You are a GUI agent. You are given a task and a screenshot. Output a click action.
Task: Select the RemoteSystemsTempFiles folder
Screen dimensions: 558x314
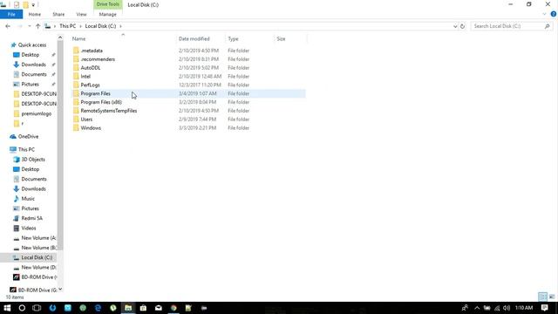108,111
